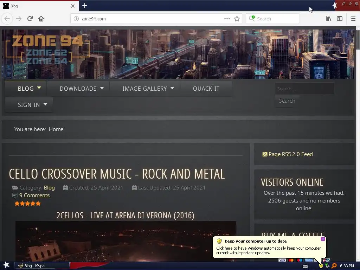Click the Zone 94 site logo
The image size is (360, 270).
(x=47, y=50)
